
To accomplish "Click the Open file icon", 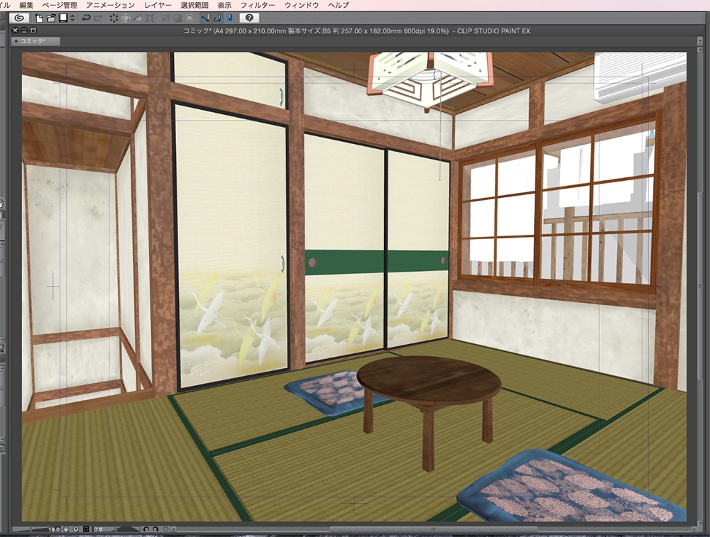I will click(50, 20).
